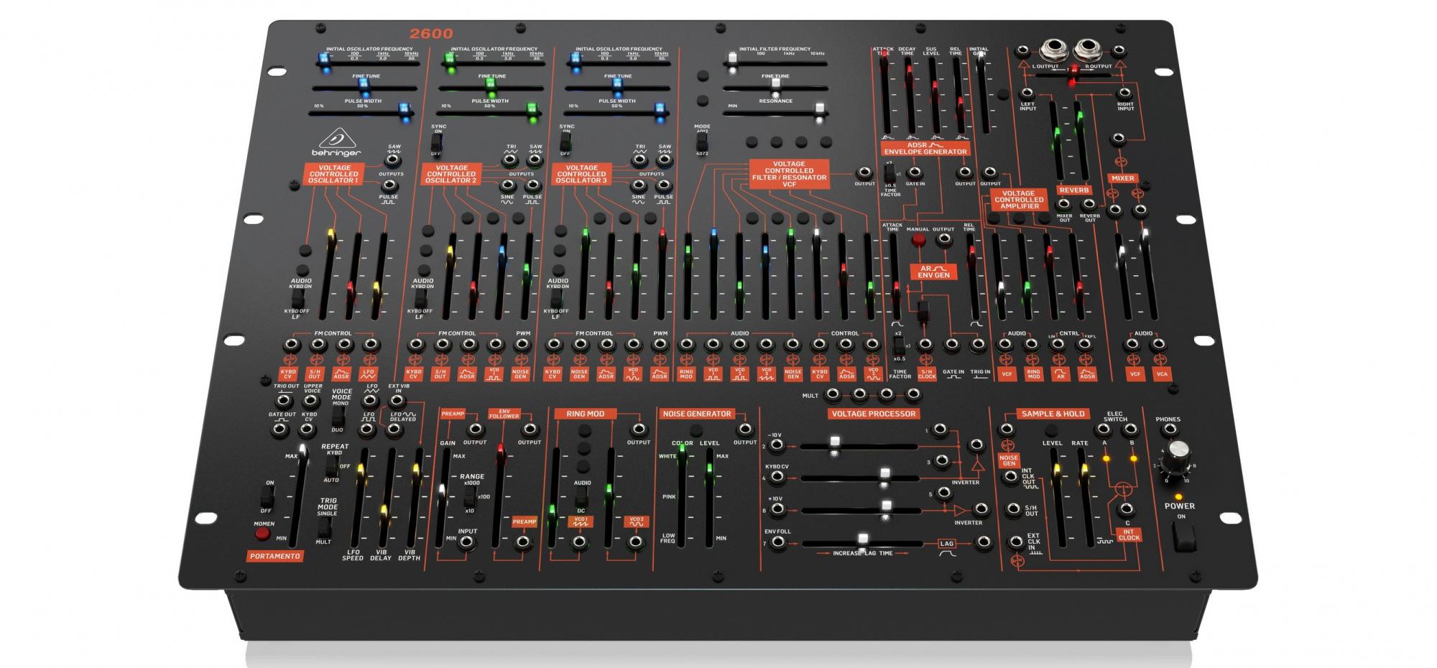Toggle the REPEAT kybd/auto switch
This screenshot has width=1437, height=668.
[x=331, y=466]
